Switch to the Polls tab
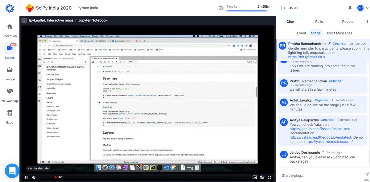The height and width of the screenshot is (182, 370). point(319,22)
